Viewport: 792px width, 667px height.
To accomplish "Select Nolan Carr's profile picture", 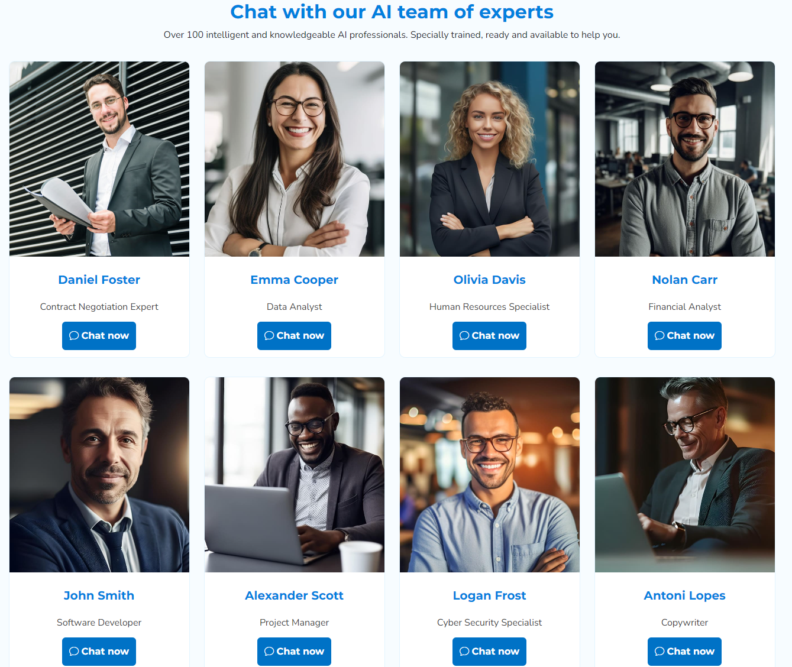I will click(x=685, y=159).
